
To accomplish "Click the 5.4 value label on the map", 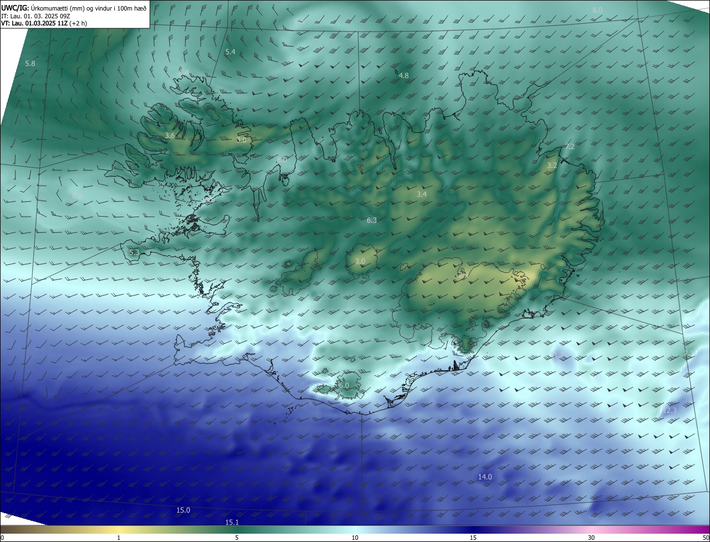I will click(x=230, y=52).
